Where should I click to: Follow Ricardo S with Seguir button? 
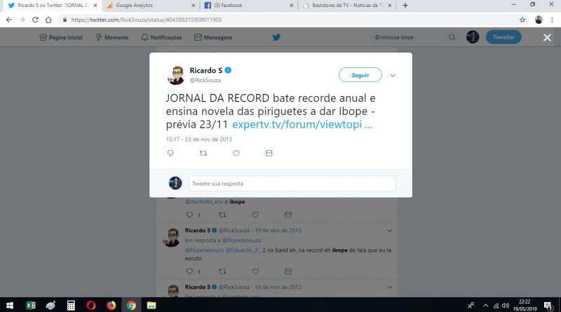[360, 75]
